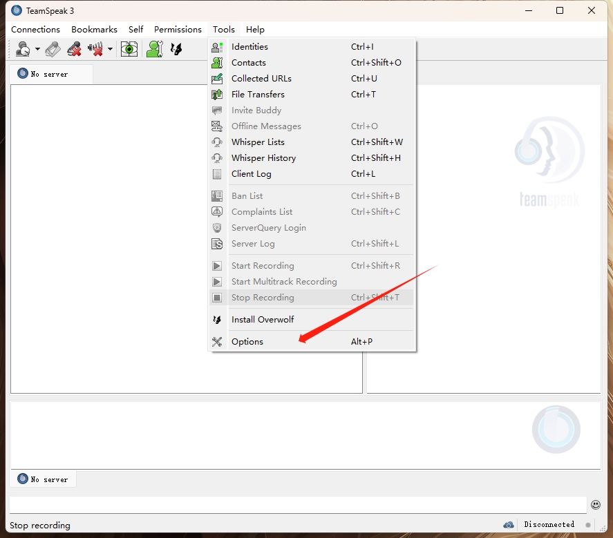613x538 pixels.
Task: Click the green contact with wrench icon
Action: pyautogui.click(x=154, y=49)
